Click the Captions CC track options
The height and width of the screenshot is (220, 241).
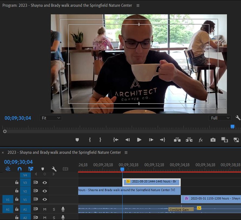point(65,169)
